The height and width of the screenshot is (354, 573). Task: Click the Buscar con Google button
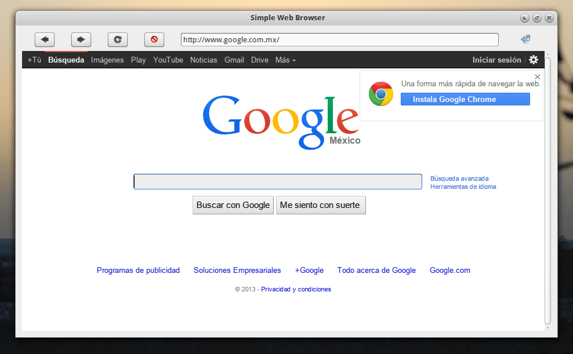click(233, 205)
